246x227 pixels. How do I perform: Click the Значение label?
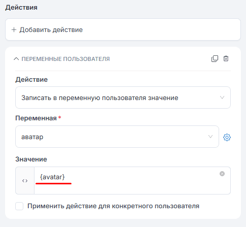(31, 159)
